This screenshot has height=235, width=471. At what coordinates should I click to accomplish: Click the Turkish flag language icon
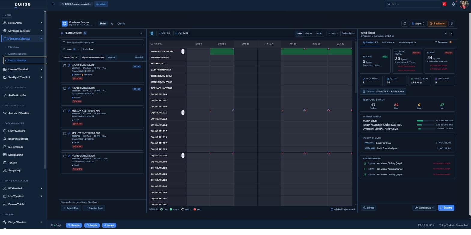(444, 4)
